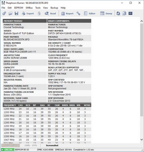Click the wrench tool icon
This screenshot has height=152, width=144.
[x=78, y=13]
